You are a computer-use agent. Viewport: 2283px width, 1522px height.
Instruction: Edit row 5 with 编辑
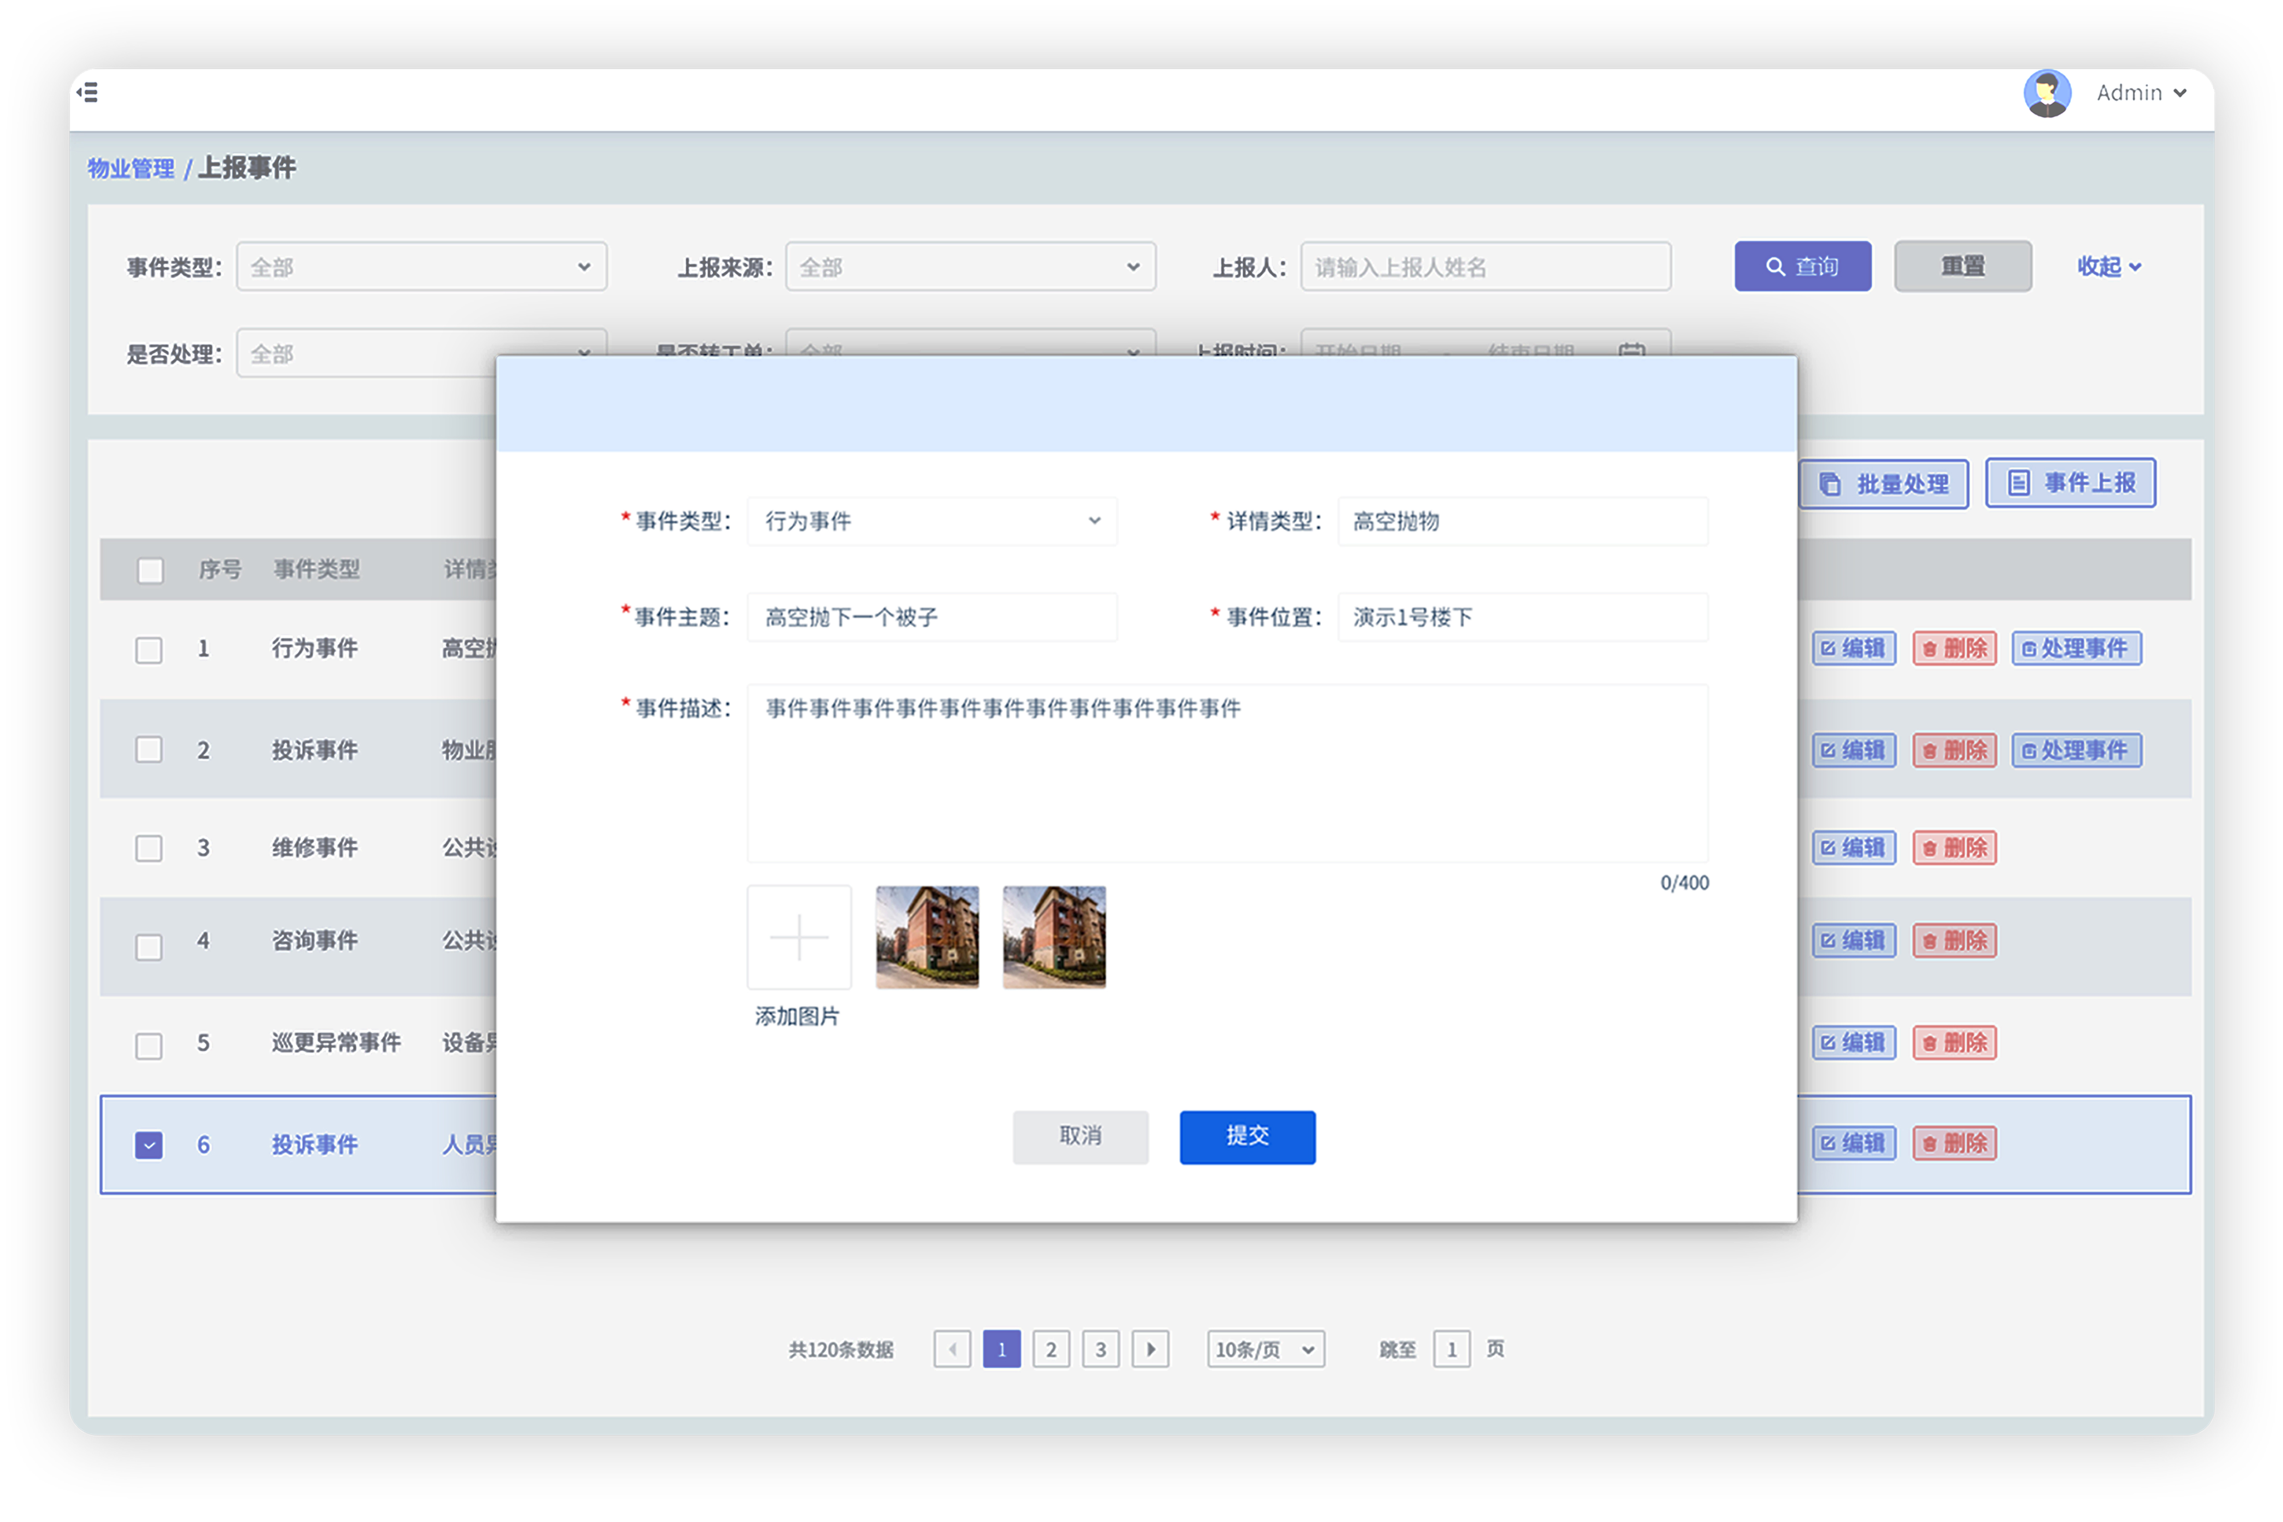(1854, 1042)
